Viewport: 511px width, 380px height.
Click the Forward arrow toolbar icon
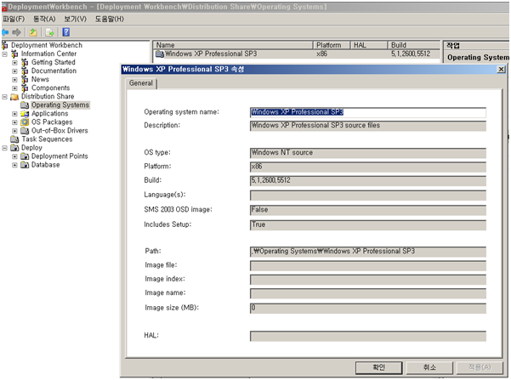[x=16, y=32]
